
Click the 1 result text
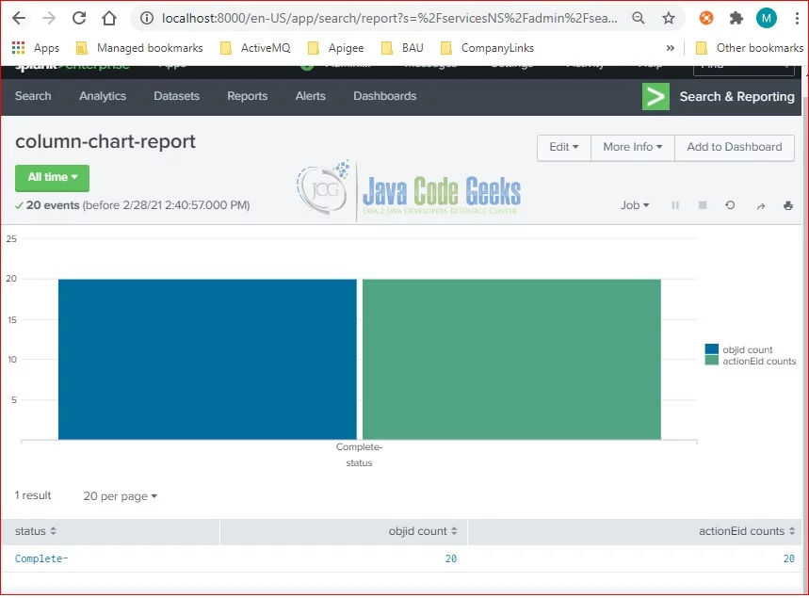(x=33, y=496)
